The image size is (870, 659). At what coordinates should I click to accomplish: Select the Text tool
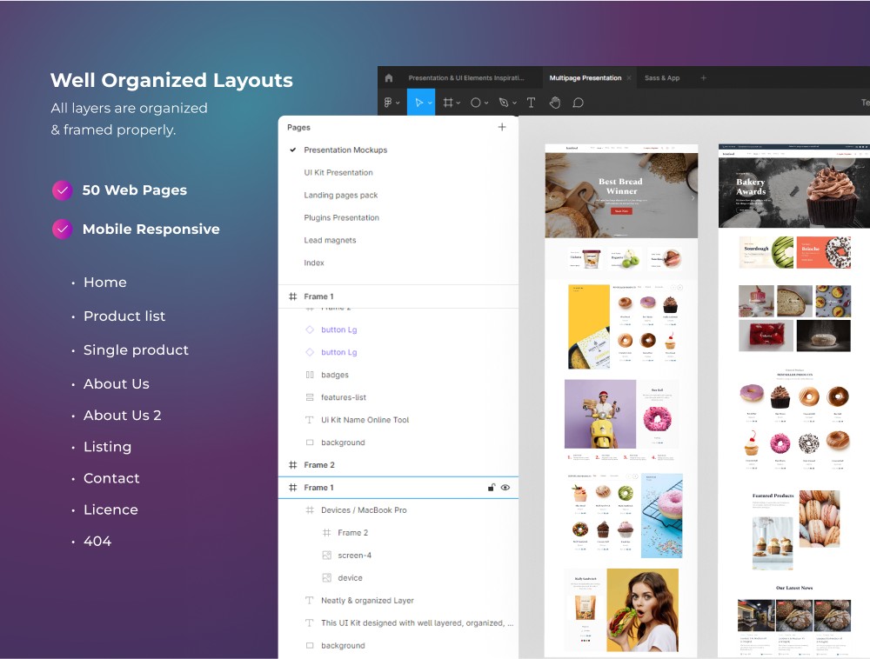[x=531, y=103]
